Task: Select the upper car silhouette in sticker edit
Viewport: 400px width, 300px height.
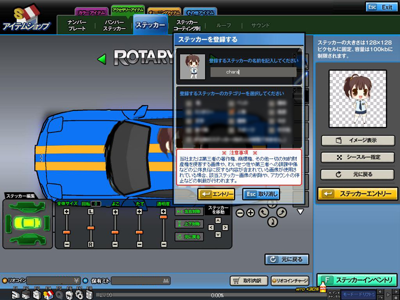Action: 27,206
